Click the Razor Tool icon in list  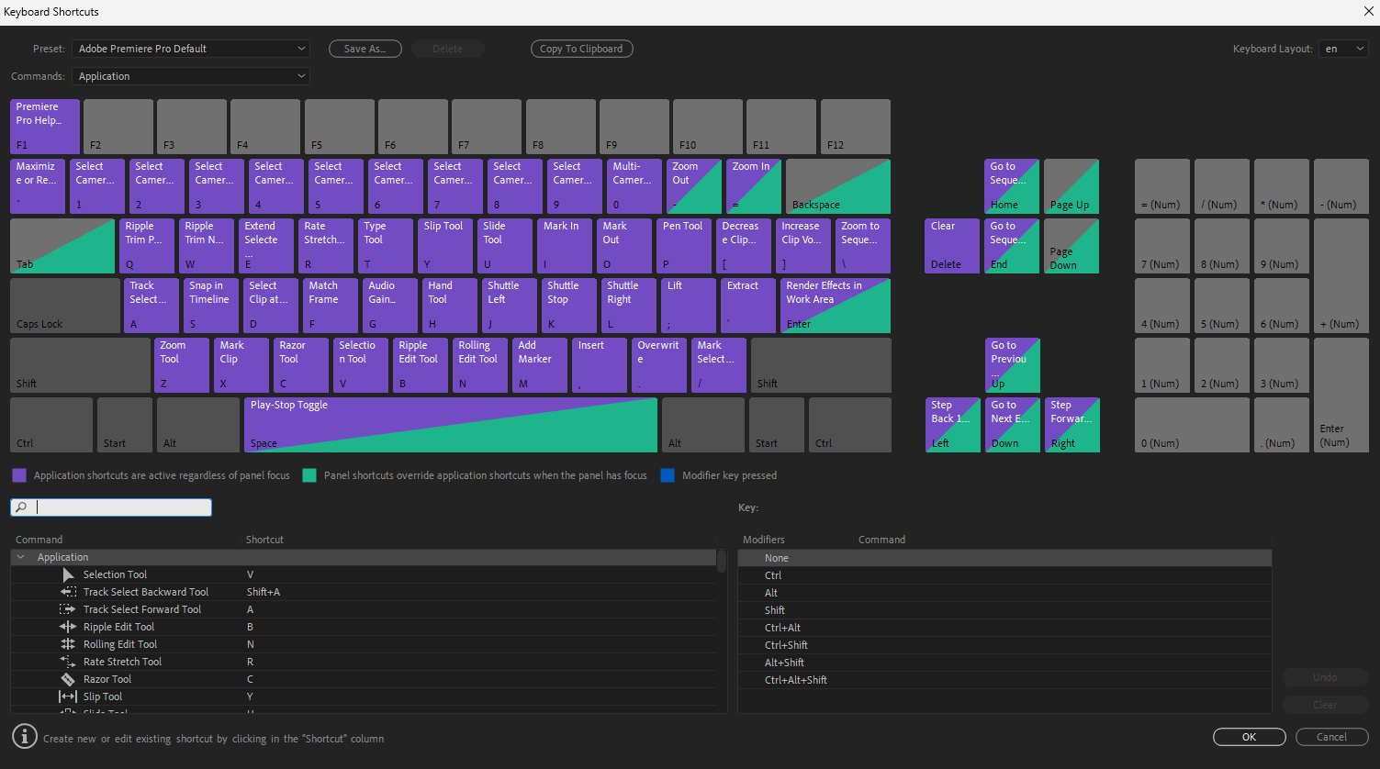point(68,679)
